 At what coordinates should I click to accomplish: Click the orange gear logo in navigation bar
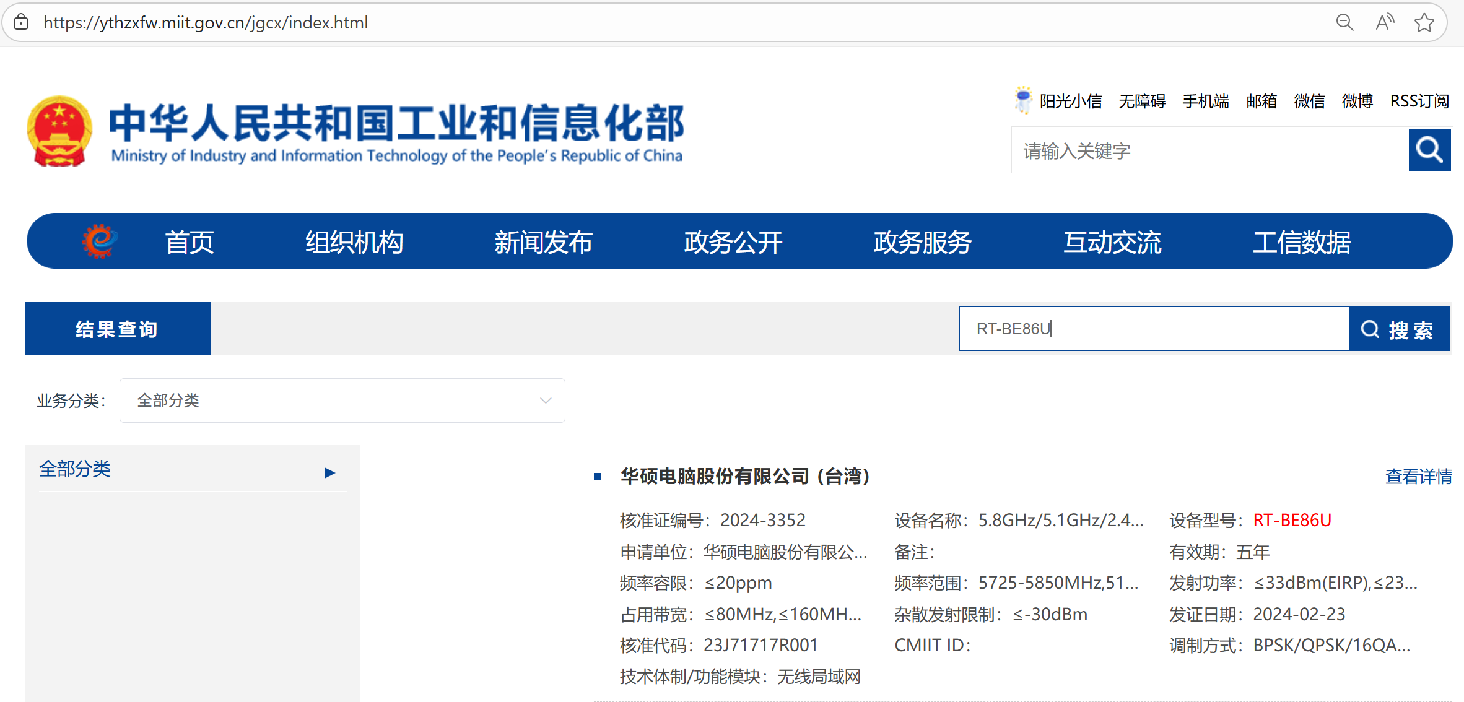100,241
